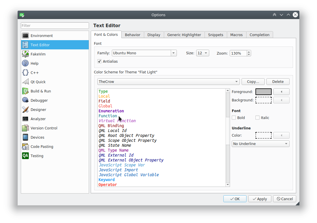The height and width of the screenshot is (223, 317).
Task: Open the font Size dropdown
Action: (202, 53)
